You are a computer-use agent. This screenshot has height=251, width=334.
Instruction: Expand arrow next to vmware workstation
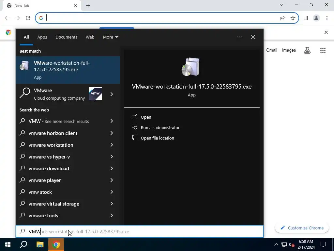pyautogui.click(x=112, y=145)
